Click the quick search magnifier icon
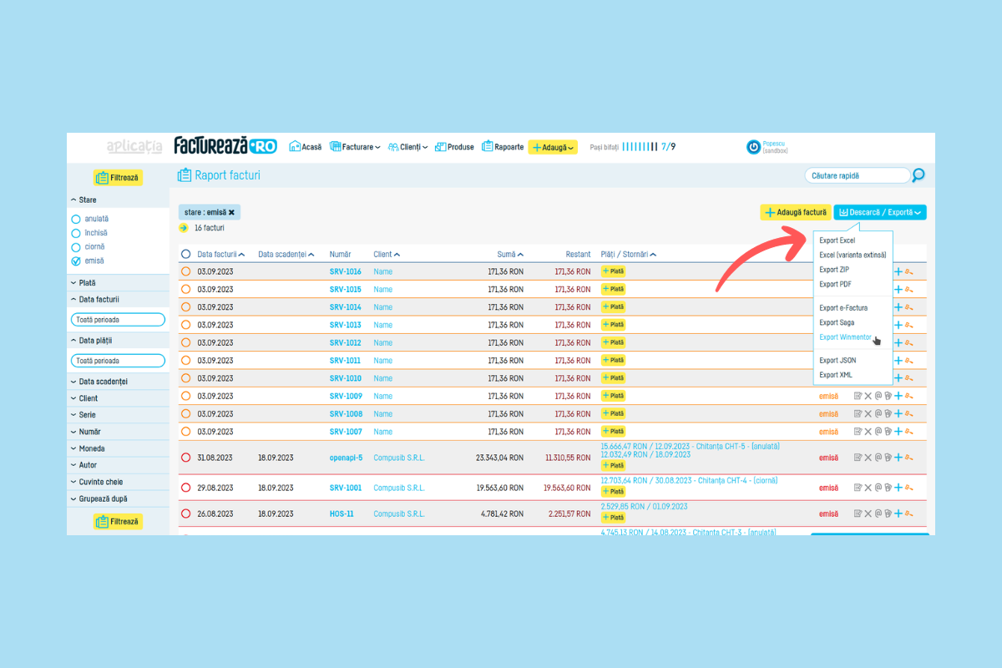The height and width of the screenshot is (668, 1002). click(x=918, y=175)
